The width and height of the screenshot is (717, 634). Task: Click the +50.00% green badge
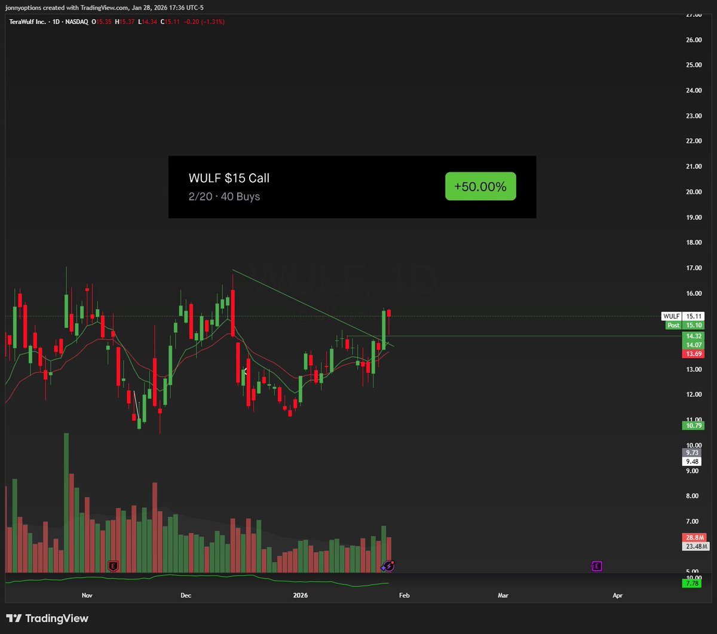pos(480,186)
